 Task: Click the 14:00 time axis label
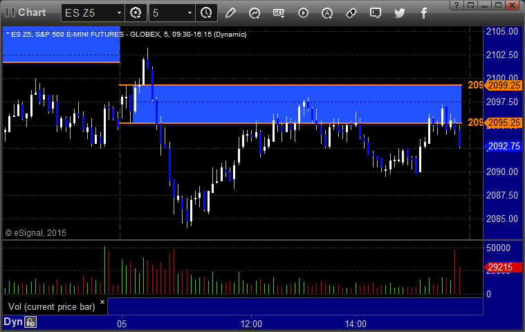pyautogui.click(x=356, y=324)
